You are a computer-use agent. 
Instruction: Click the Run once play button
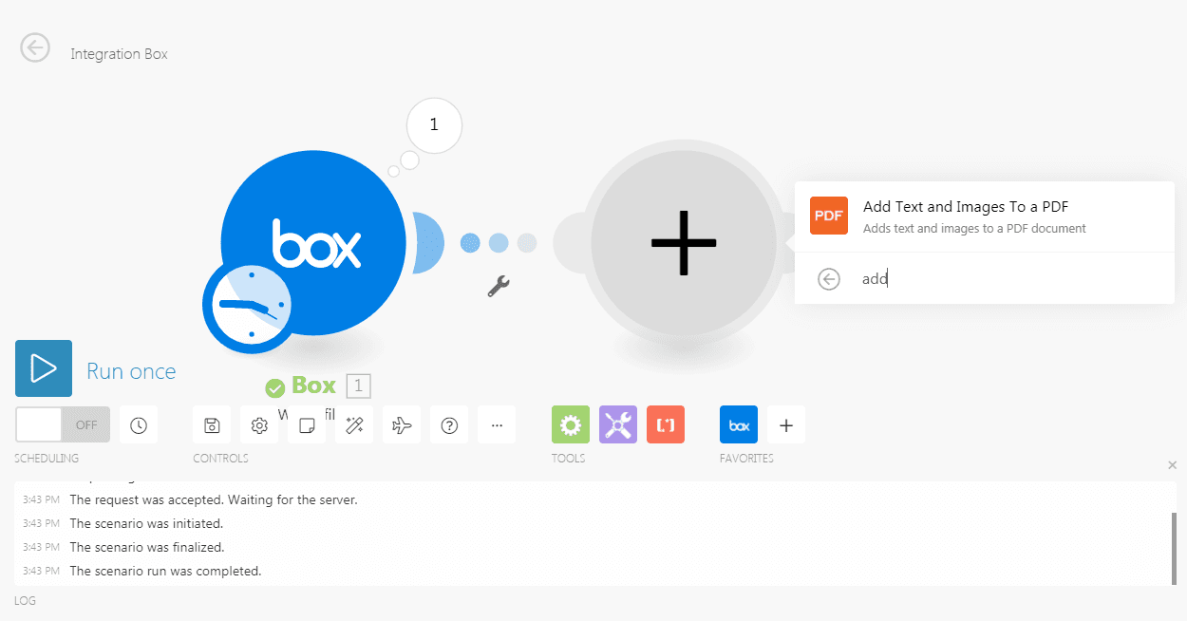44,368
